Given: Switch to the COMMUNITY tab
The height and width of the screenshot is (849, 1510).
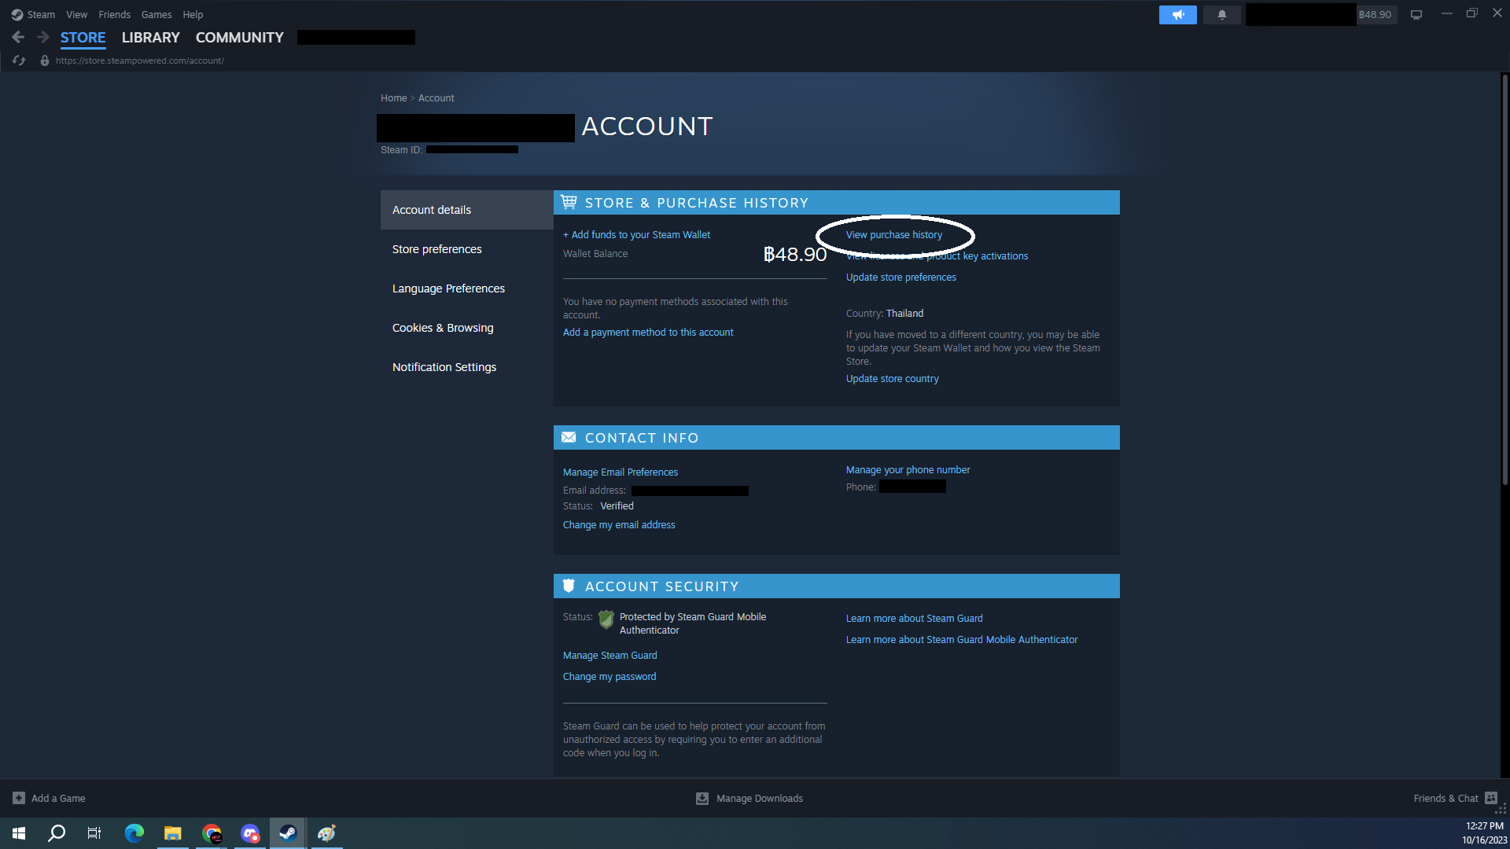Looking at the screenshot, I should click(x=239, y=38).
